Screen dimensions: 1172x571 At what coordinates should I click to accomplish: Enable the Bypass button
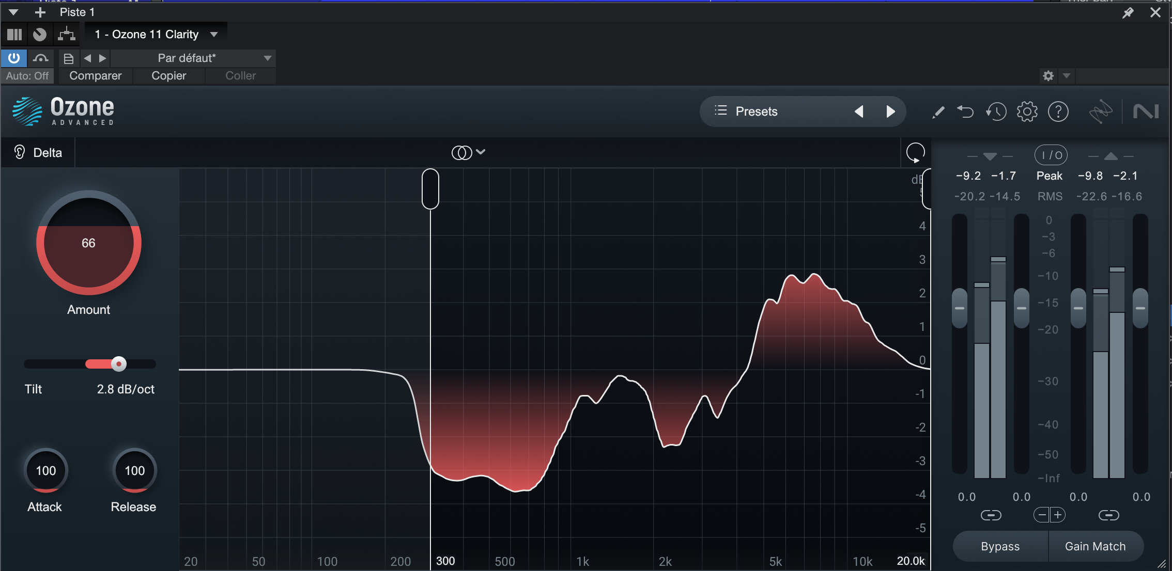coord(1000,546)
